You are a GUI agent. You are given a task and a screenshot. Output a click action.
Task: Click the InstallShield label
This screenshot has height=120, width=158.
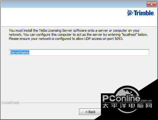[x=10, y=103]
